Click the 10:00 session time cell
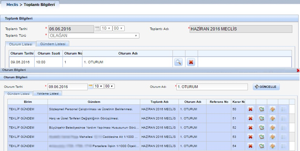 [49, 62]
